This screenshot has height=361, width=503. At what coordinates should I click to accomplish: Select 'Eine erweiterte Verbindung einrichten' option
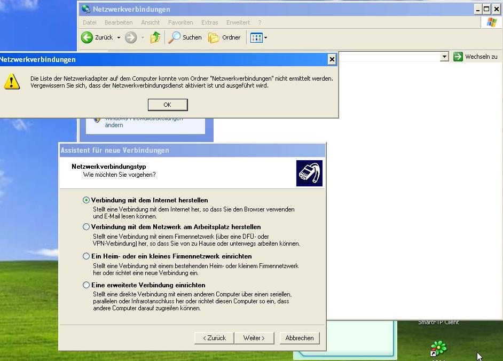point(86,285)
